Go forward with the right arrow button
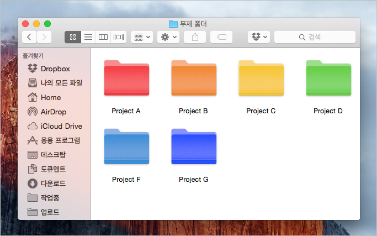 coord(44,37)
